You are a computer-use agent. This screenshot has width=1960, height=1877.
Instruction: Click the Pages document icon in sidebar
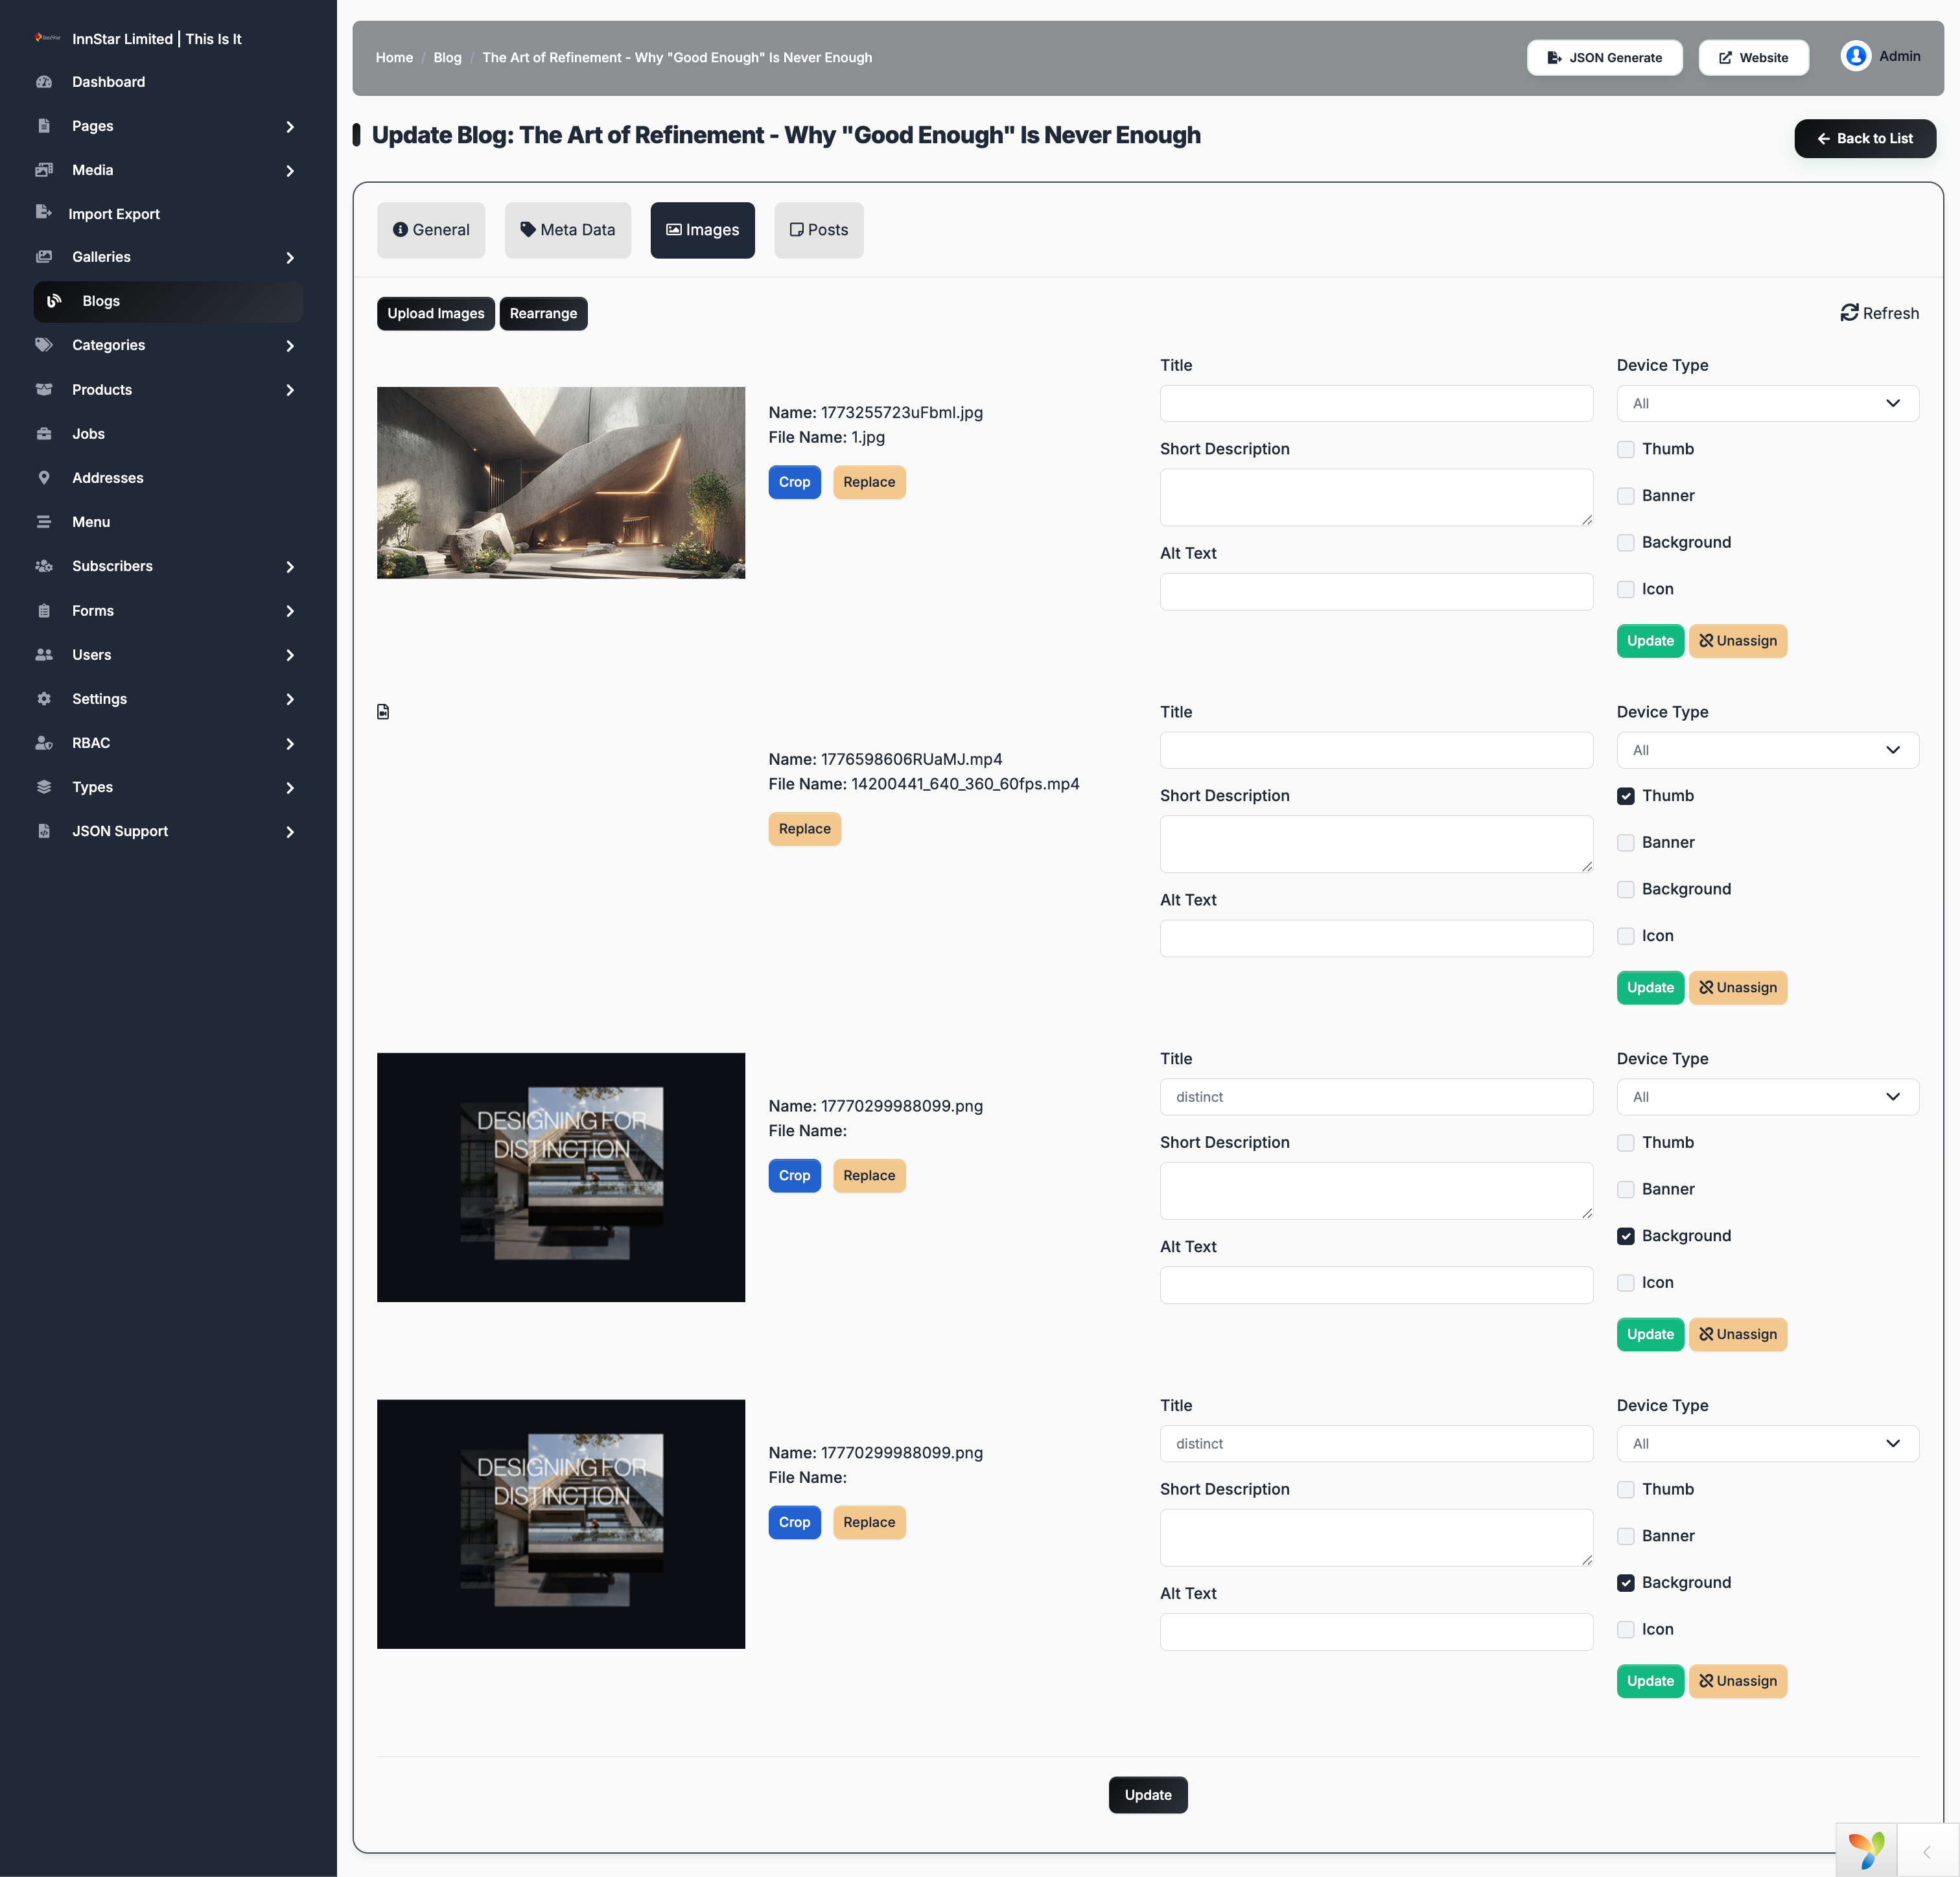[44, 126]
